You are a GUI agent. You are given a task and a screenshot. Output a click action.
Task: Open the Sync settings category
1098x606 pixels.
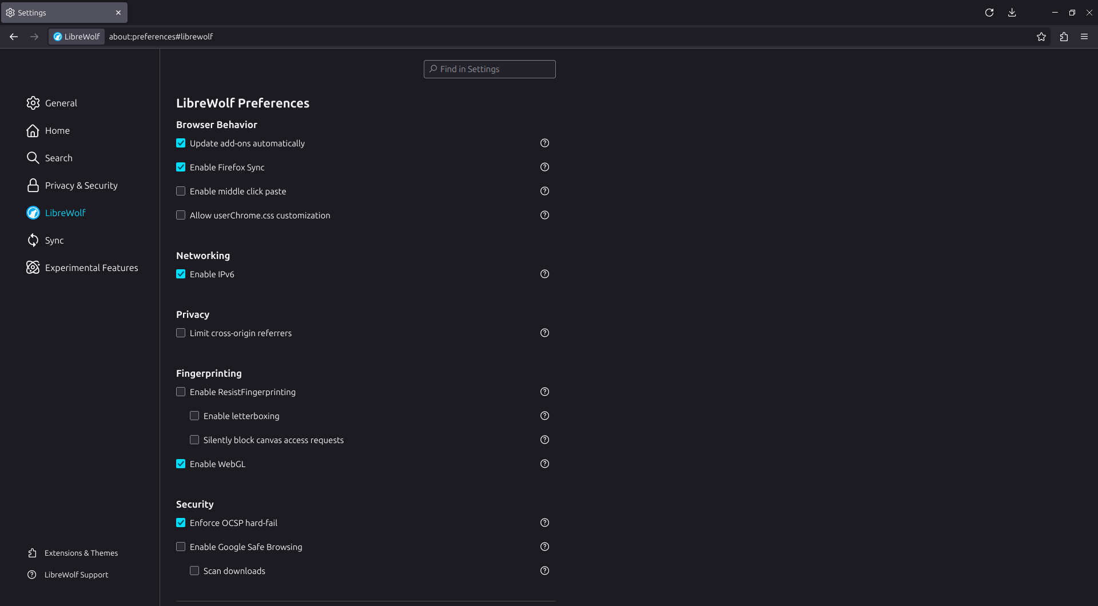(x=45, y=240)
